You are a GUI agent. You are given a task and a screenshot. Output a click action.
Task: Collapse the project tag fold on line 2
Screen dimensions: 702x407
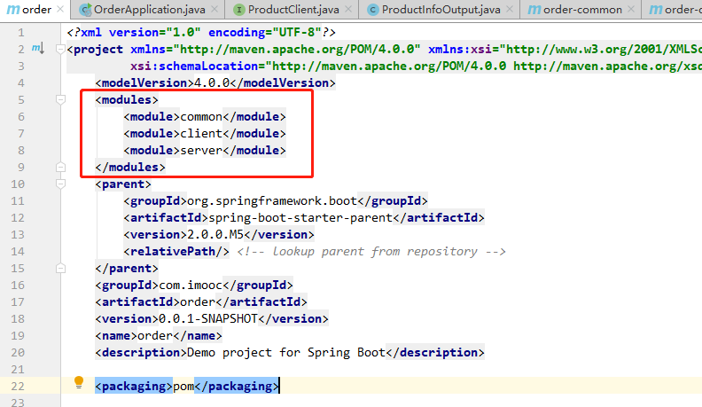(x=60, y=49)
